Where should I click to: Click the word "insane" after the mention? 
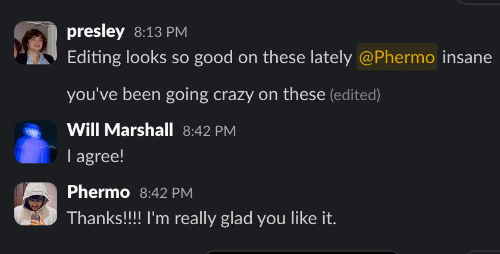click(467, 57)
